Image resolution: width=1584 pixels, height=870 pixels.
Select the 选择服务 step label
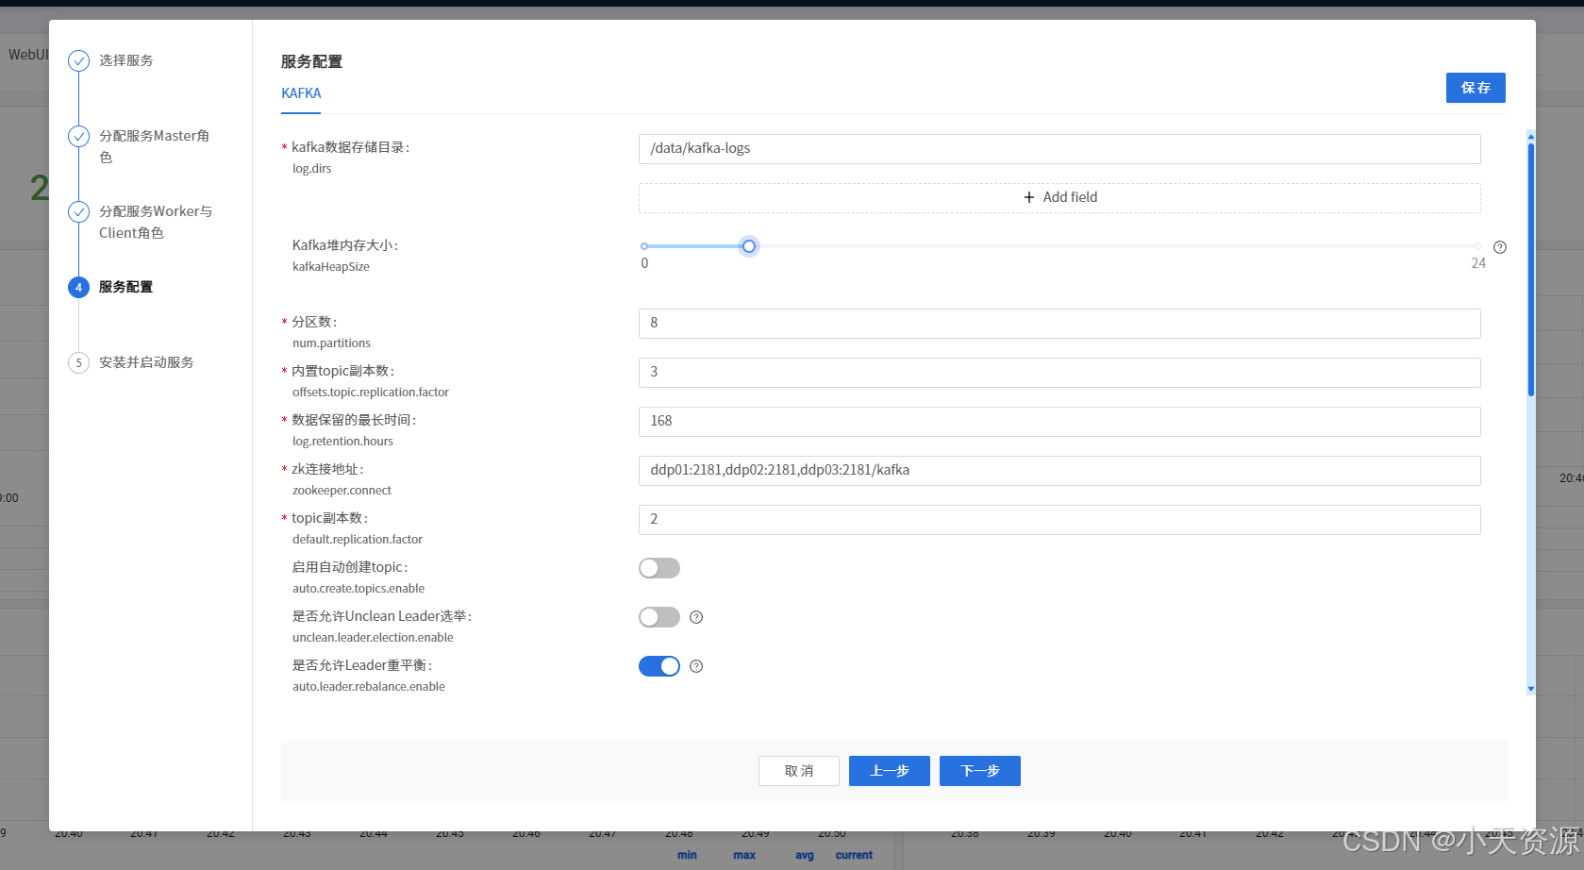126,60
